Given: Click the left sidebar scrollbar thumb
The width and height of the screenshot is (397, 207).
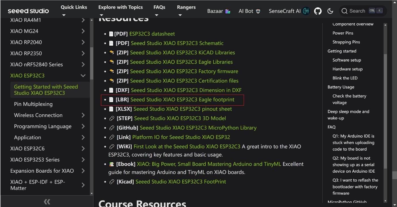Looking at the screenshot, I should pos(92,63).
